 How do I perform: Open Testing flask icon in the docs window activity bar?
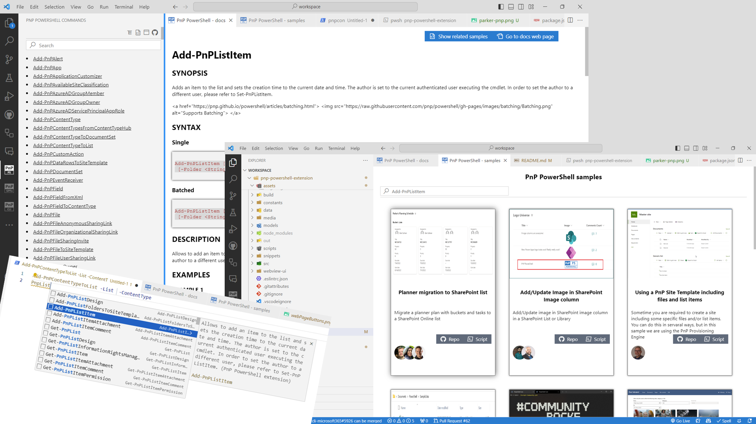(x=9, y=78)
